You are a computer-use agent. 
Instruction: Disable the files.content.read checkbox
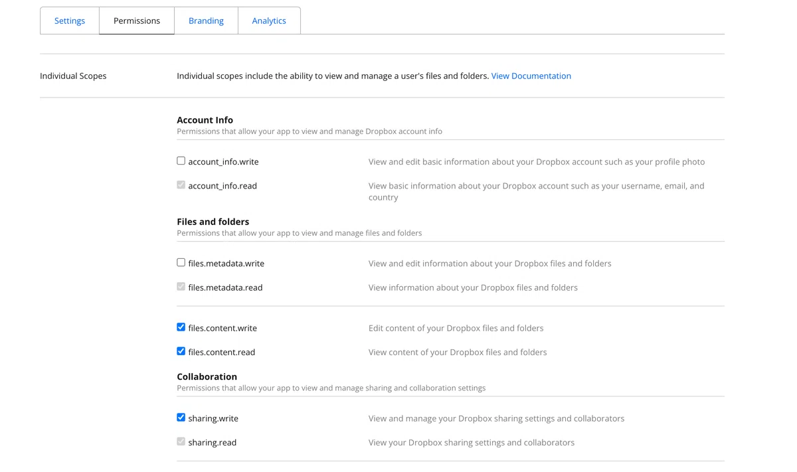[x=181, y=351]
